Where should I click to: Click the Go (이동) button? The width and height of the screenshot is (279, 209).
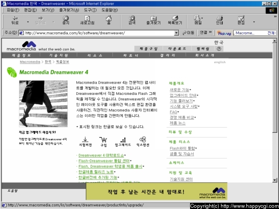(188, 33)
